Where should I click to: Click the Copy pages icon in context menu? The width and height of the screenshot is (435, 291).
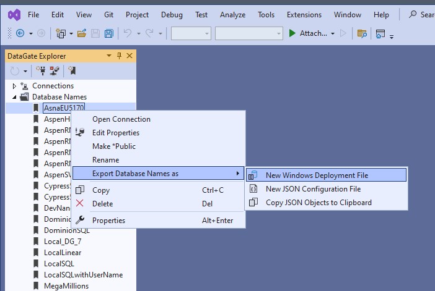tap(80, 190)
